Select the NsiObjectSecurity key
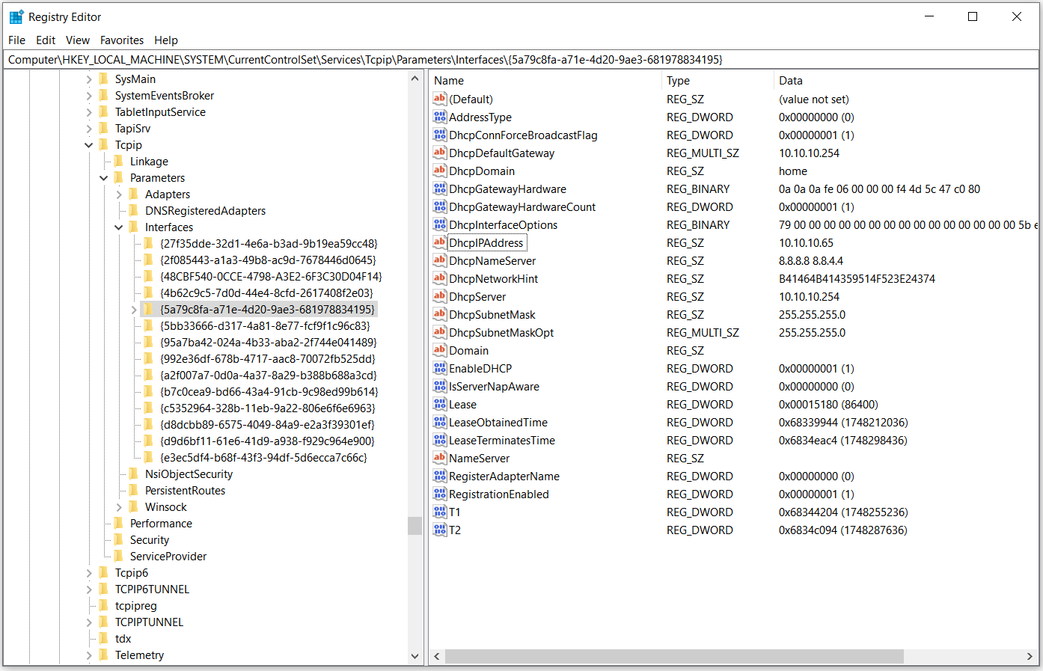1043x671 pixels. click(x=189, y=474)
